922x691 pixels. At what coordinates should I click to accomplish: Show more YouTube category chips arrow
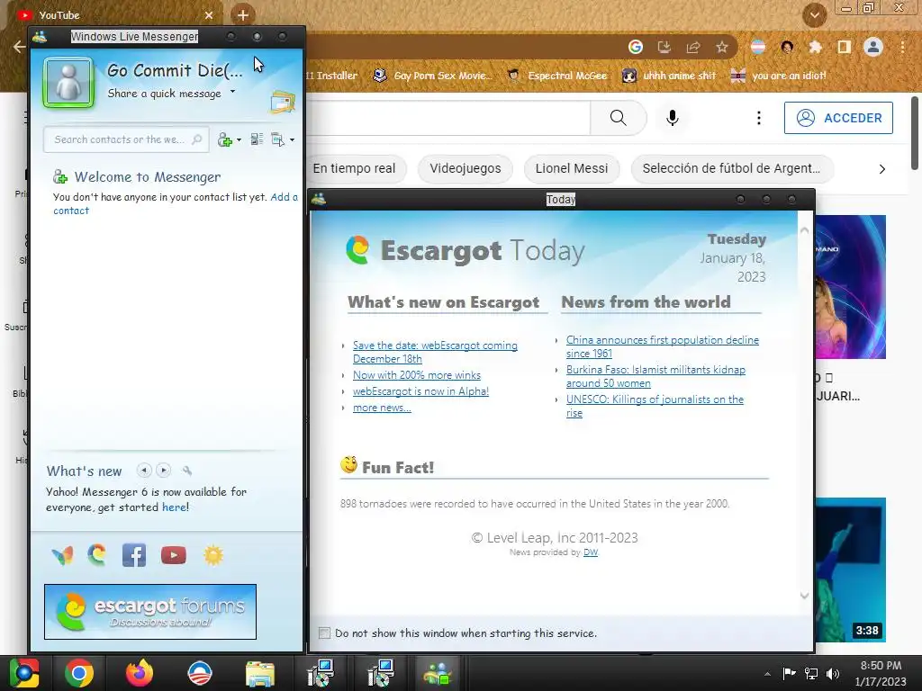[x=881, y=169]
